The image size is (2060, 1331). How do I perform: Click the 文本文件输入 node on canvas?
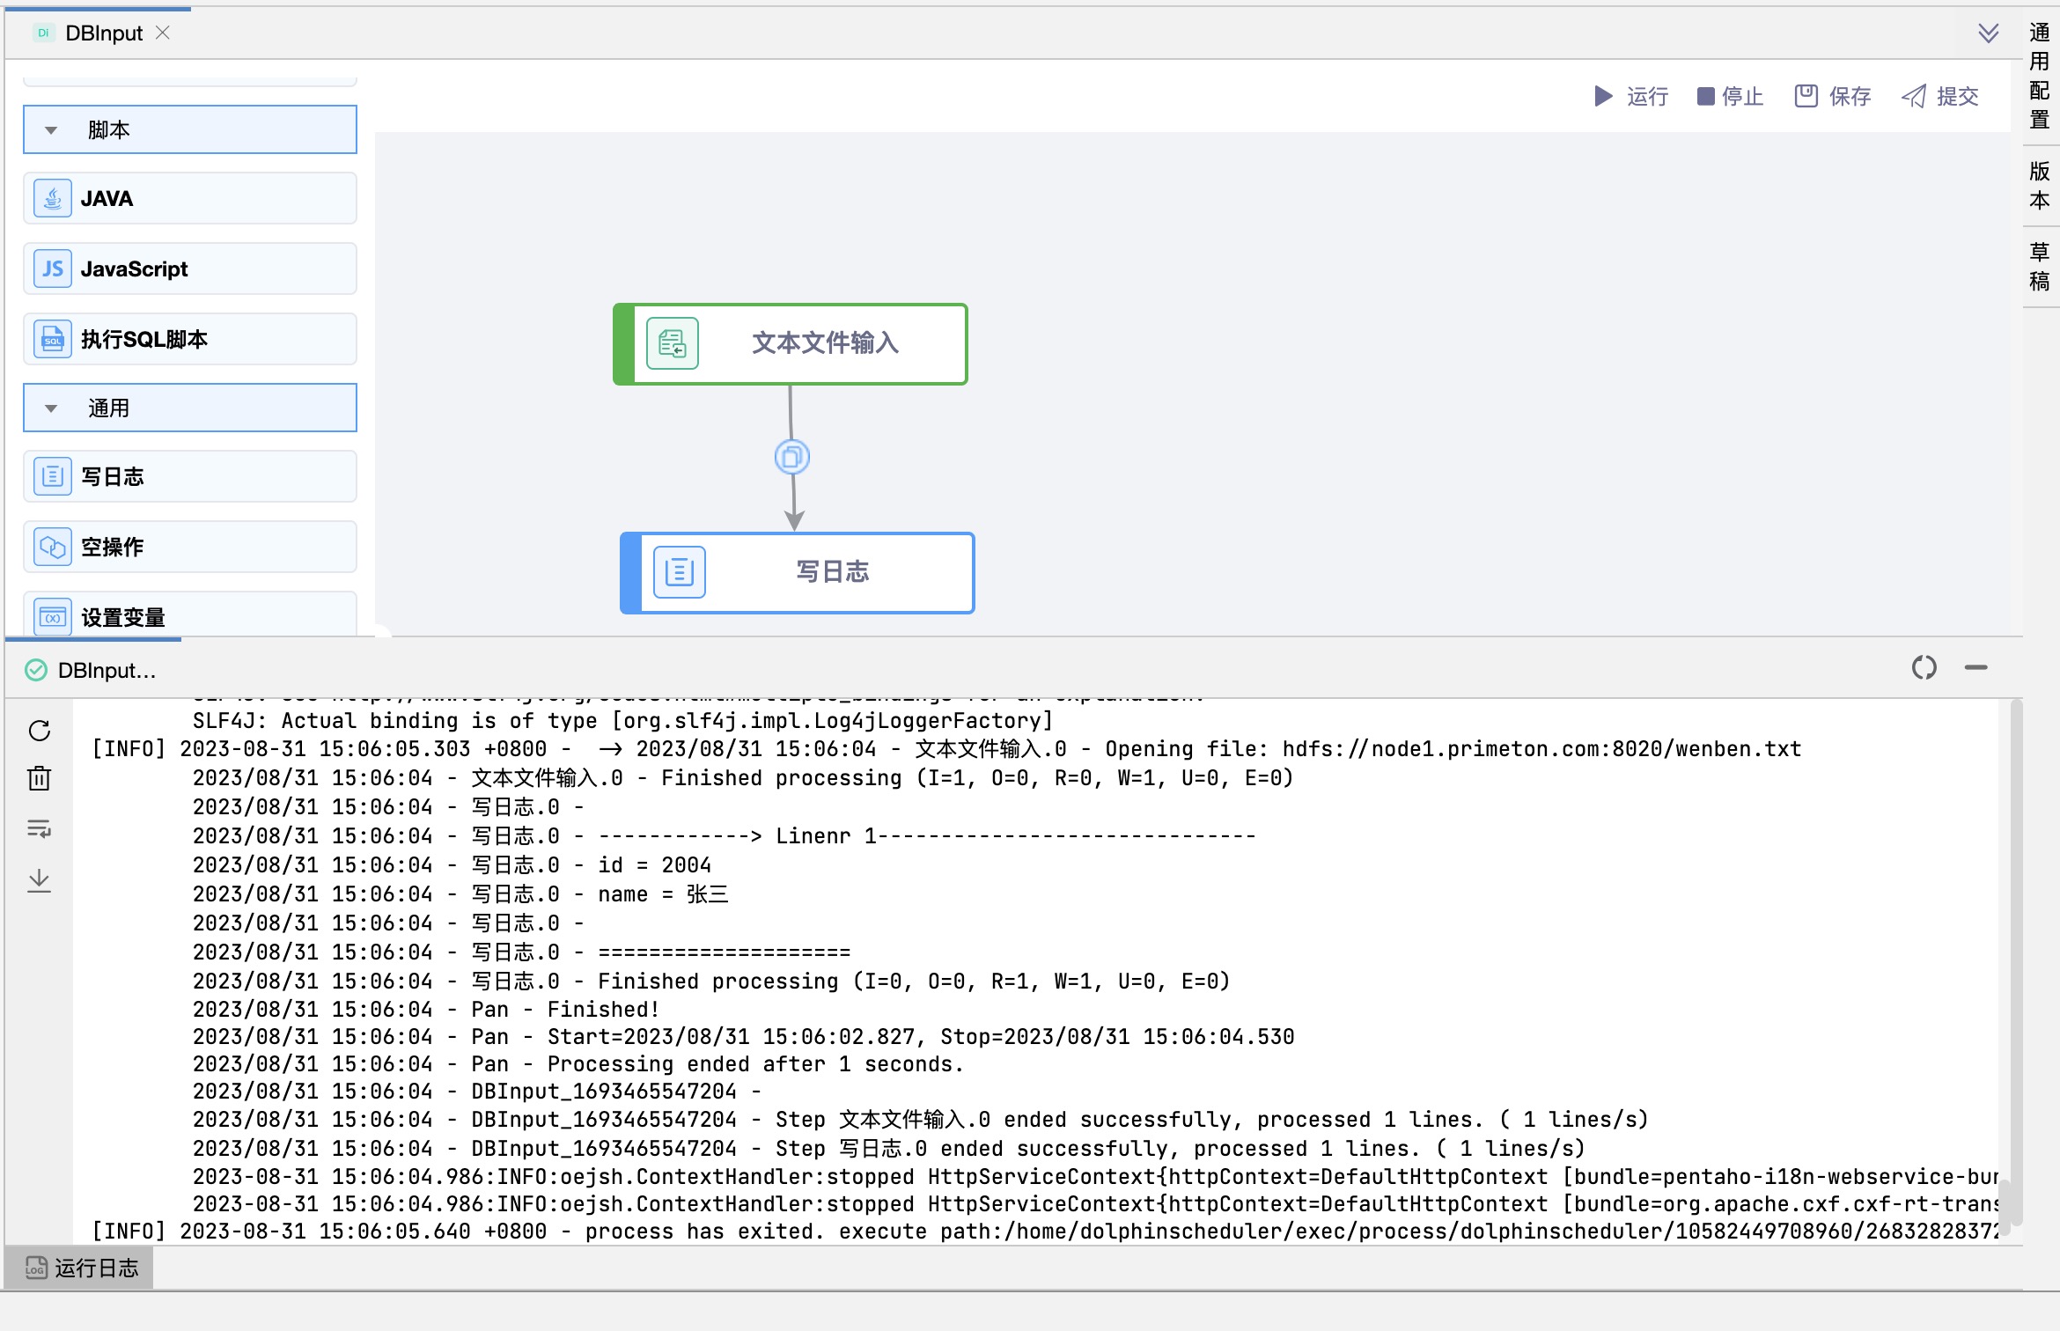click(791, 343)
